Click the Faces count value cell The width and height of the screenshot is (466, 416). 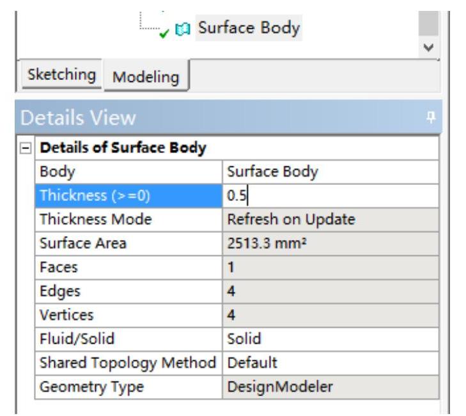[330, 268]
